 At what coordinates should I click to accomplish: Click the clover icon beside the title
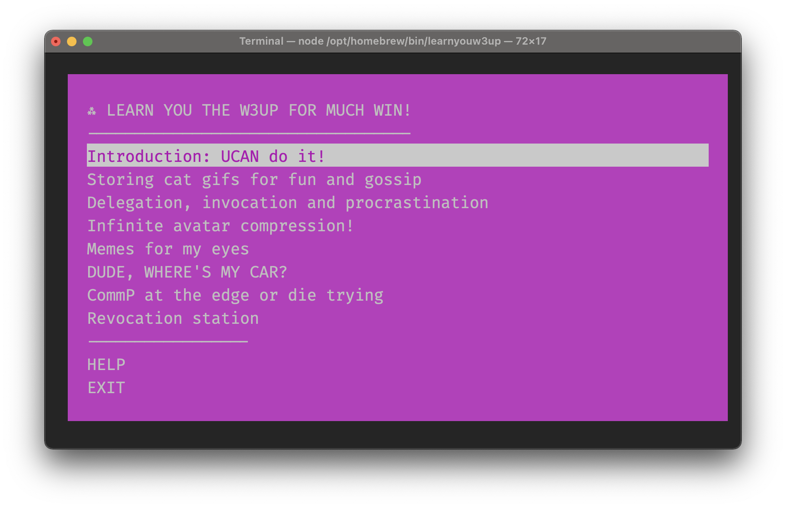point(92,111)
